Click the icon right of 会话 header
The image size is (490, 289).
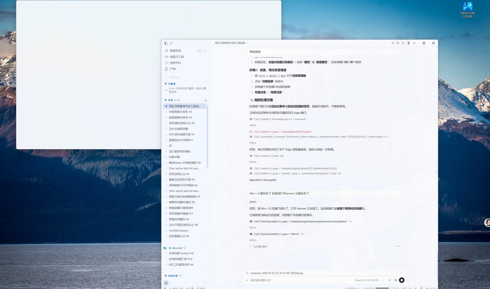(206, 100)
